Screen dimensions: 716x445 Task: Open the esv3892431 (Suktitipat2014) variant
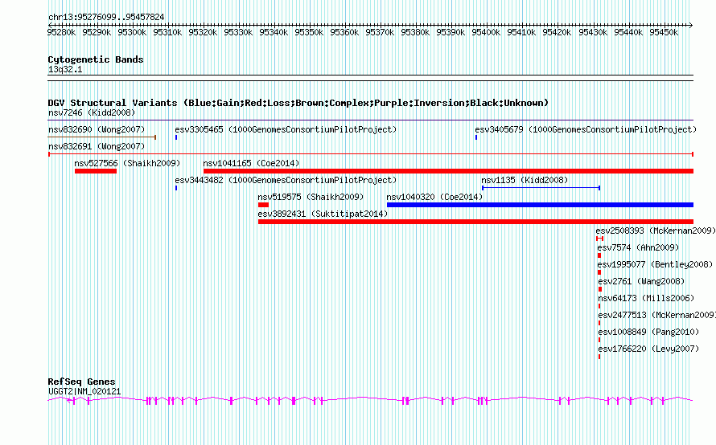[x=323, y=214]
